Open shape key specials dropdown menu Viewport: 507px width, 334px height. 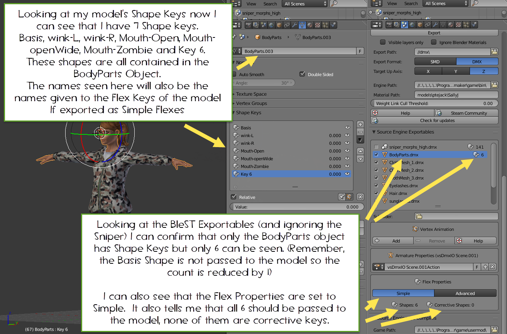click(x=360, y=140)
